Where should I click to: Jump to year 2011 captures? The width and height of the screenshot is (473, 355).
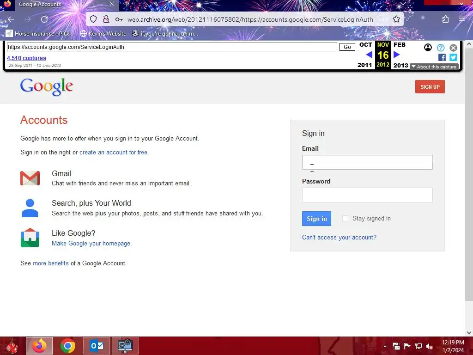tap(365, 65)
